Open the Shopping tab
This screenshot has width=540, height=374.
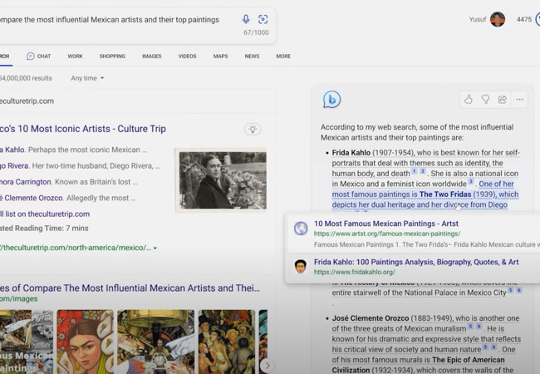point(112,57)
